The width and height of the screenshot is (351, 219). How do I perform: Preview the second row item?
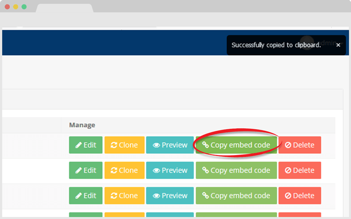170,170
